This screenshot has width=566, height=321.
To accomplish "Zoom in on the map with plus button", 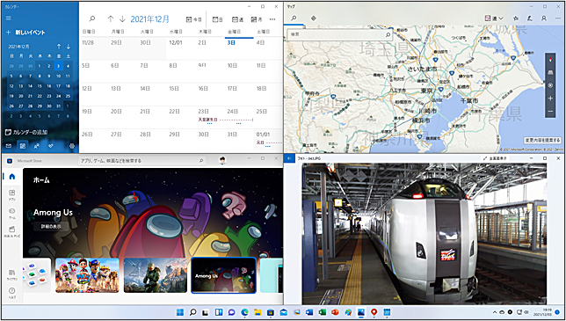I will tap(550, 98).
